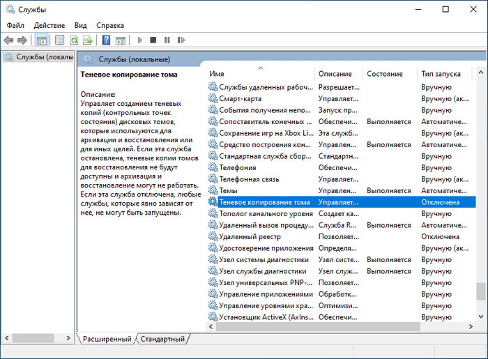Select the Удостоверение приложения row
Viewport: 488px width, 359px height.
(342, 248)
